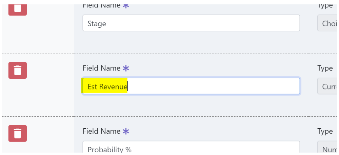Delete the Est Revenue field row
339x155 pixels.
click(x=18, y=71)
